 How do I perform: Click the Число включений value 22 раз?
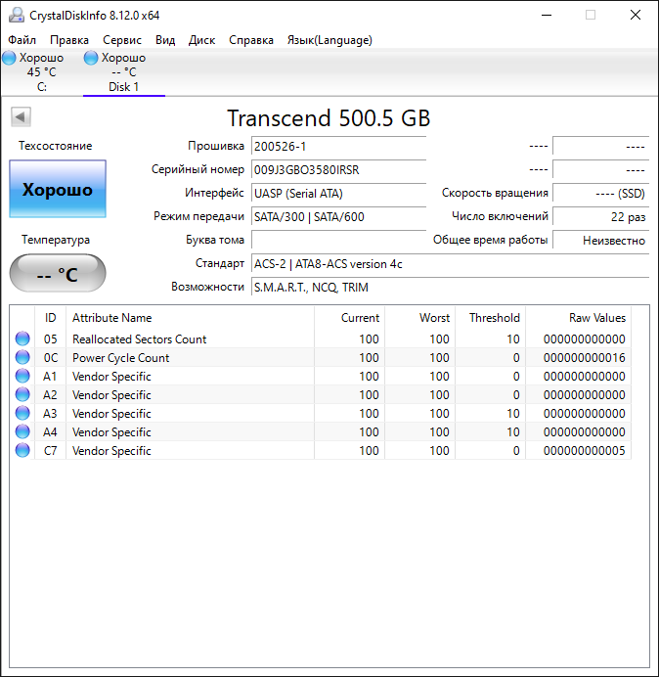(600, 216)
